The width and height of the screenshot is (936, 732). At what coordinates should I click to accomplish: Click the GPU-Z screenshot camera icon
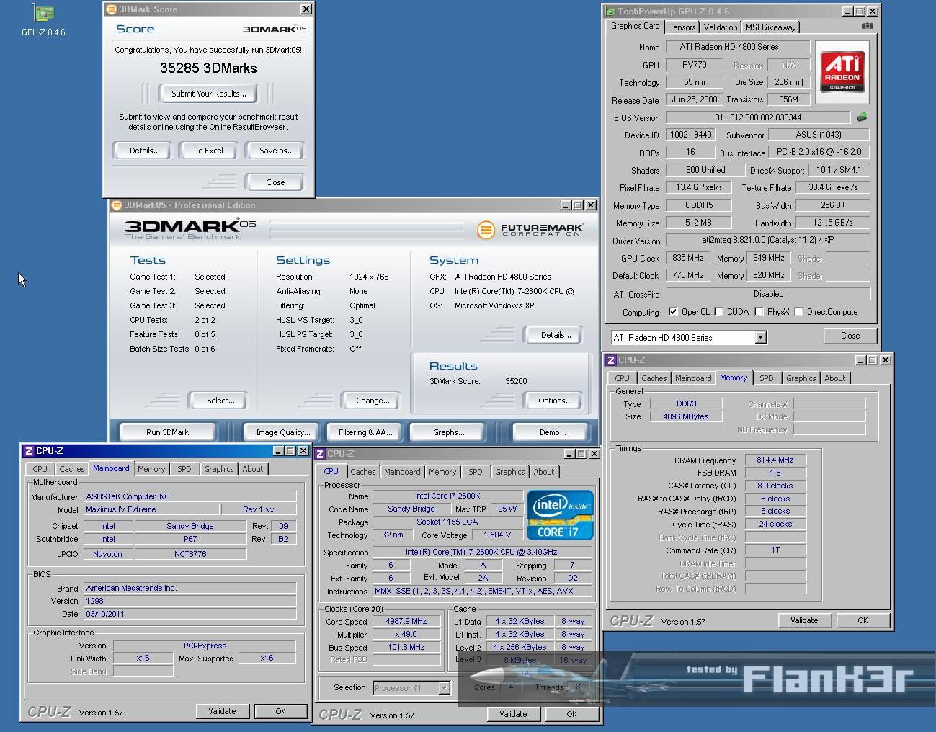[x=867, y=26]
